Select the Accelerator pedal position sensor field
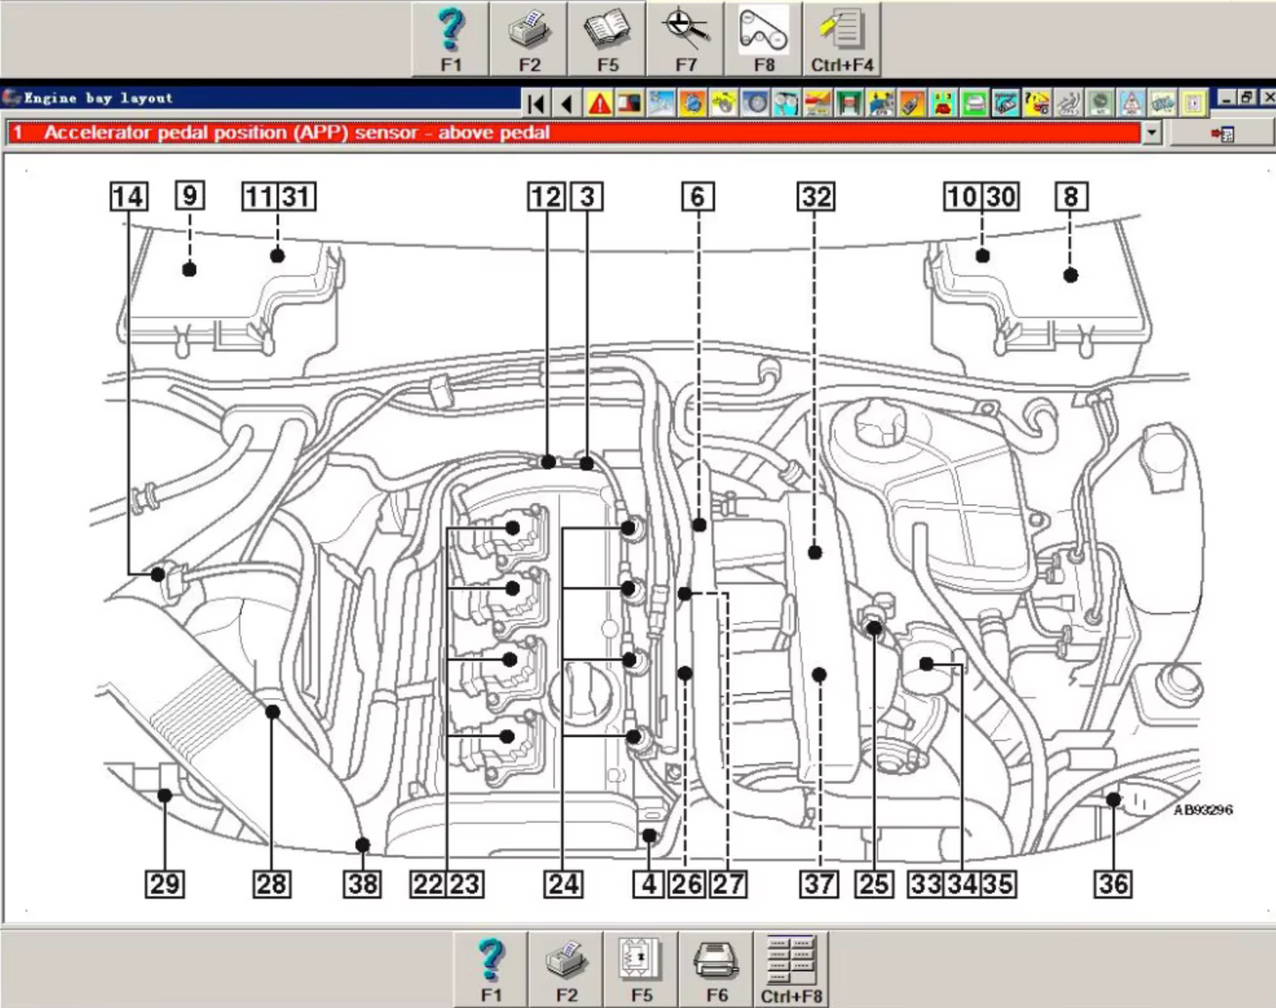 coord(574,132)
